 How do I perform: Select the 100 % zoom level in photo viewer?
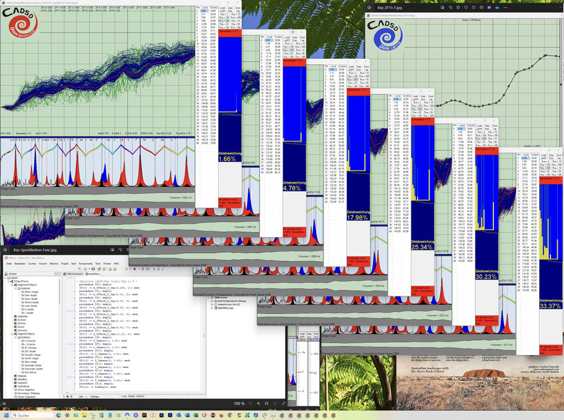tap(240, 403)
